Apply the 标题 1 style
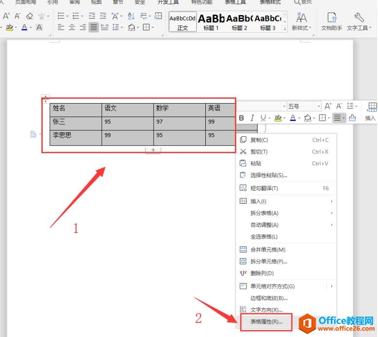378x337 pixels. pyautogui.click(x=211, y=22)
